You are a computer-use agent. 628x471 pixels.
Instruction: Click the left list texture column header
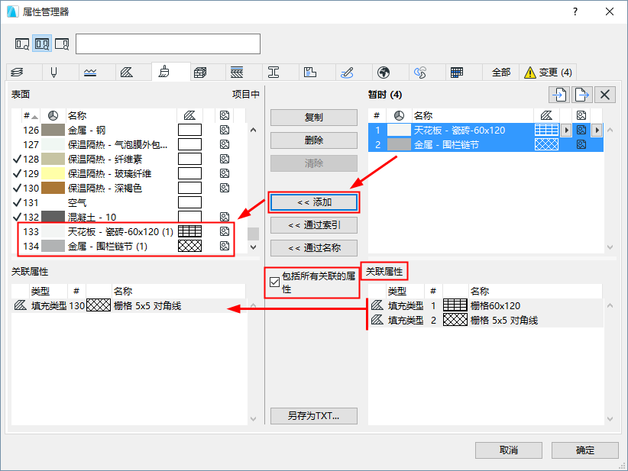[x=225, y=115]
